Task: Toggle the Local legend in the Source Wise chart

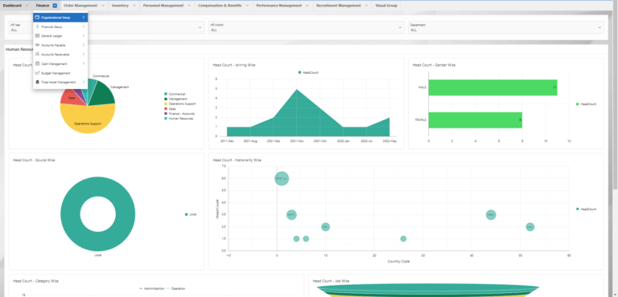Action: [x=191, y=214]
